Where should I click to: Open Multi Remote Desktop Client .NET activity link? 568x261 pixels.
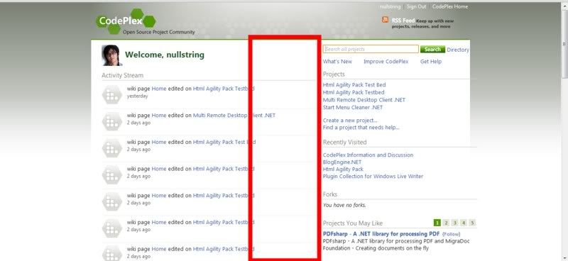pyautogui.click(x=234, y=116)
